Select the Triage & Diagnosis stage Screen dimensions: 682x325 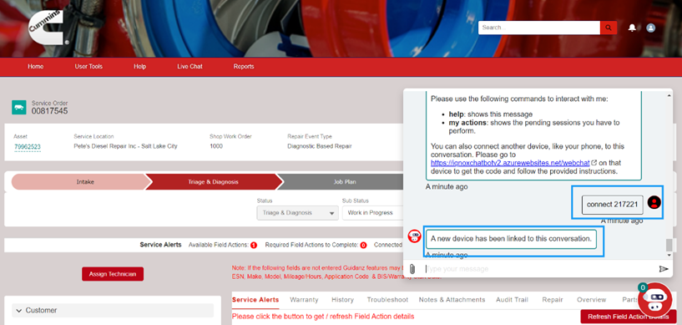[x=213, y=182]
